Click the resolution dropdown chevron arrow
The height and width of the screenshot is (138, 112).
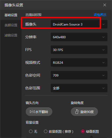104,37
